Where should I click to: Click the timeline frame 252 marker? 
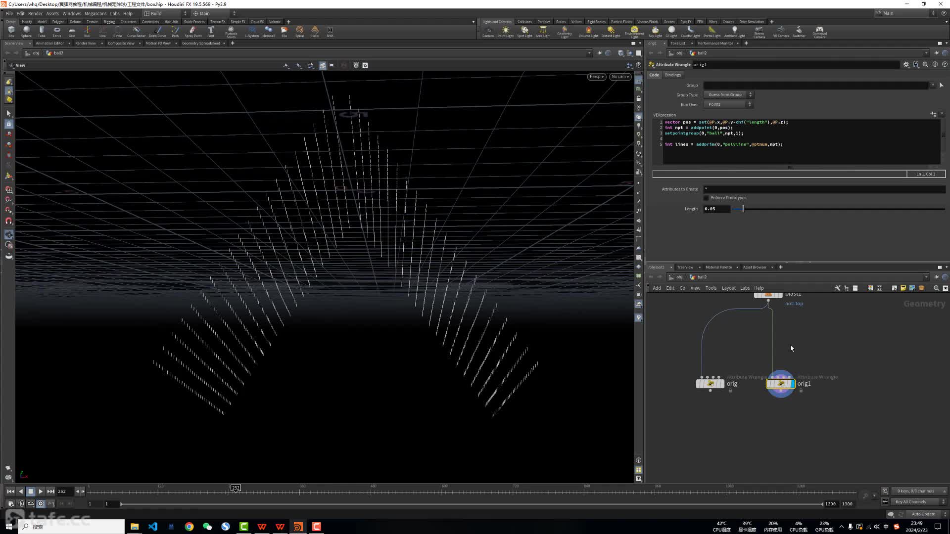coord(236,488)
